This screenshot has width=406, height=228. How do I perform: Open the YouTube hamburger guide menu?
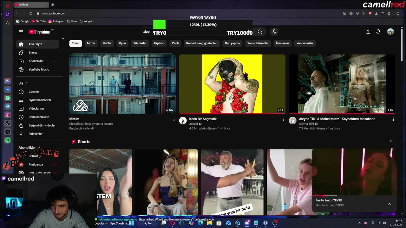21,32
